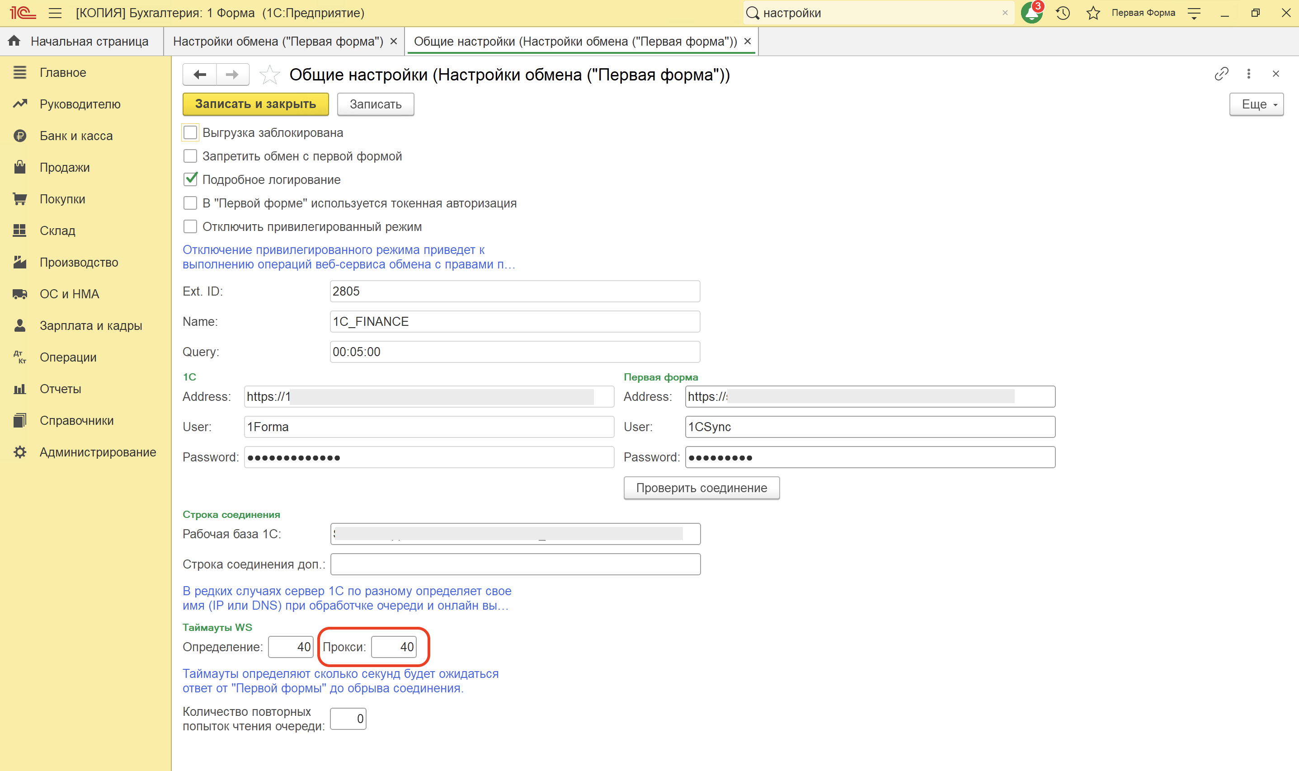Focus the Ext. ID field
The height and width of the screenshot is (771, 1299).
pos(515,291)
